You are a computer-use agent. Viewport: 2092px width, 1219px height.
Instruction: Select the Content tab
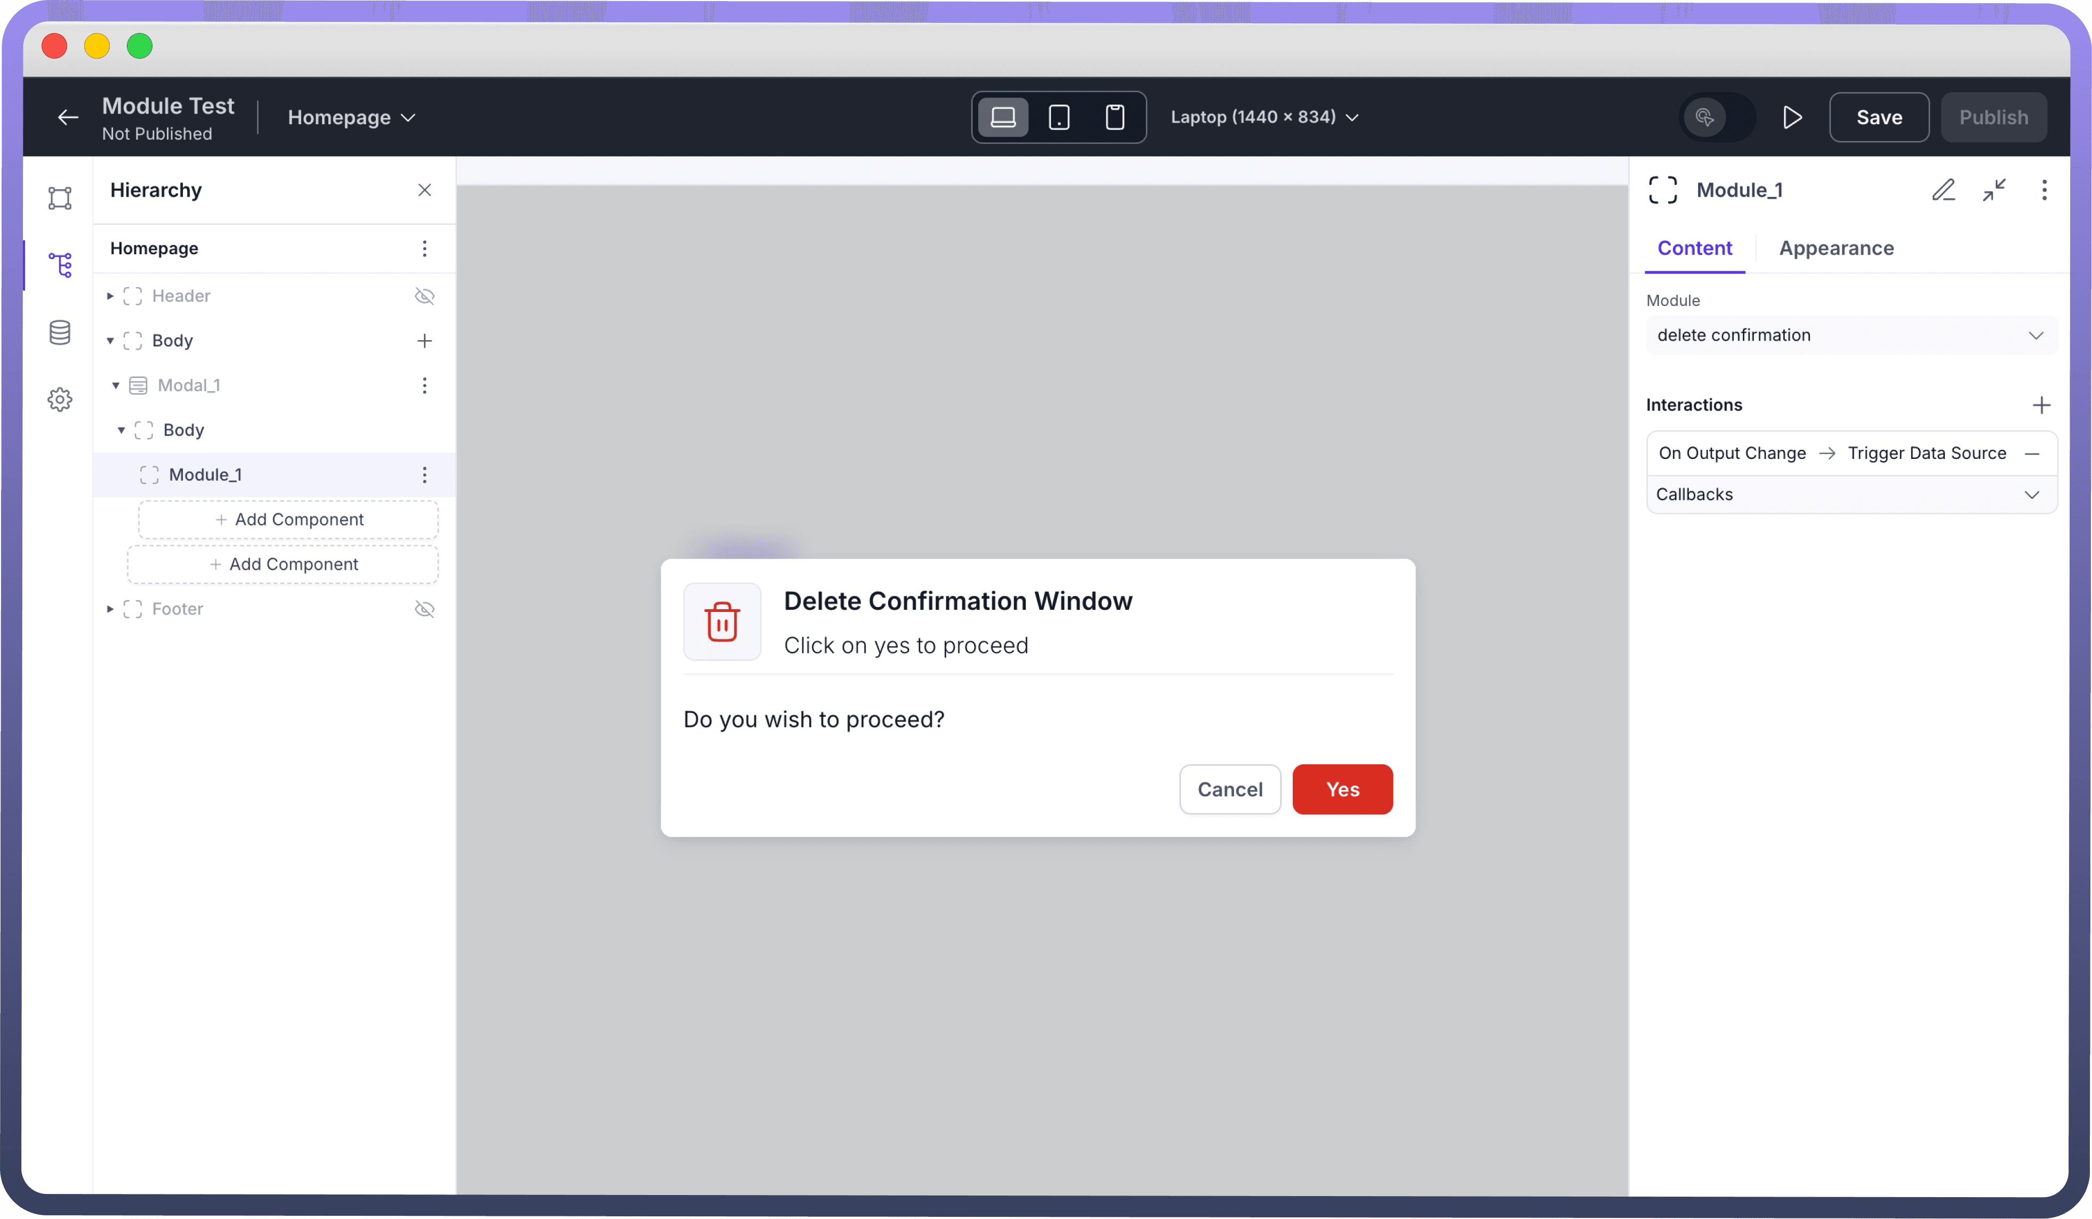point(1694,248)
